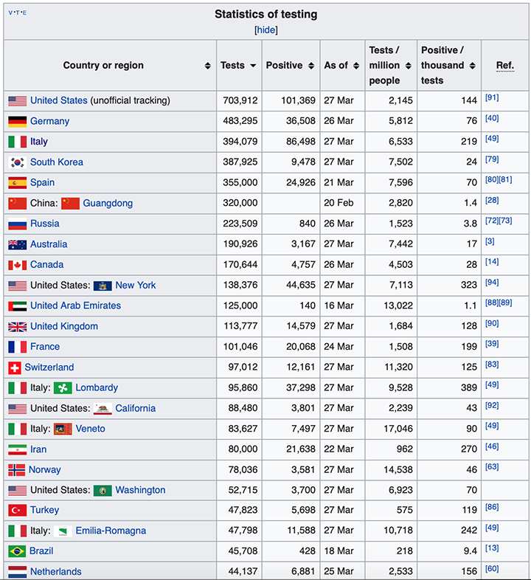Viewport: 531px width, 580px height.
Task: Open the California article link
Action: pos(136,408)
